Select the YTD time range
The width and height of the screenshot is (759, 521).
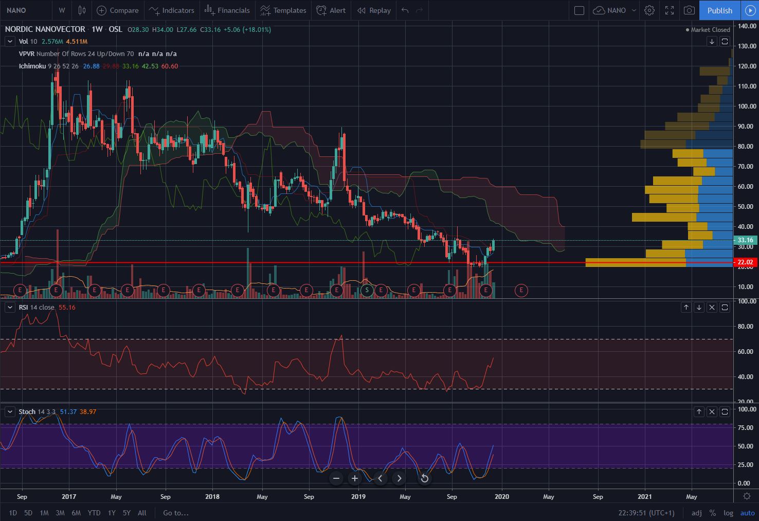(94, 513)
